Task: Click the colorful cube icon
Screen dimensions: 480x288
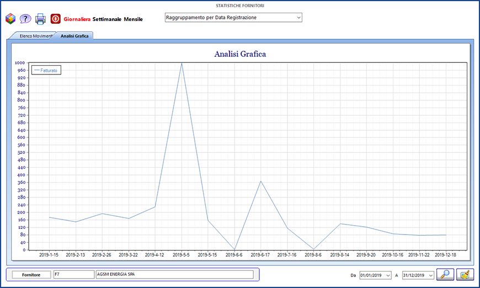Action: 10,19
